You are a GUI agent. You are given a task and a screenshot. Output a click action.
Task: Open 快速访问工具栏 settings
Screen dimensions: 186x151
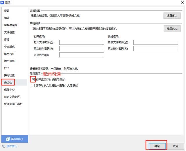pyautogui.click(x=13, y=104)
